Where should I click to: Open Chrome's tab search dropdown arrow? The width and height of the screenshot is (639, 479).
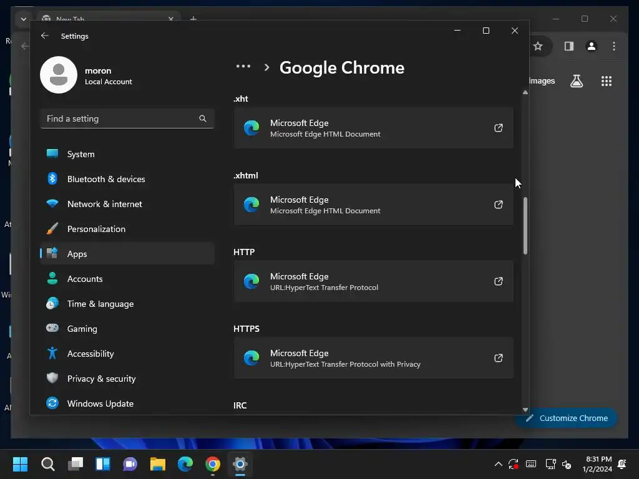click(x=23, y=19)
